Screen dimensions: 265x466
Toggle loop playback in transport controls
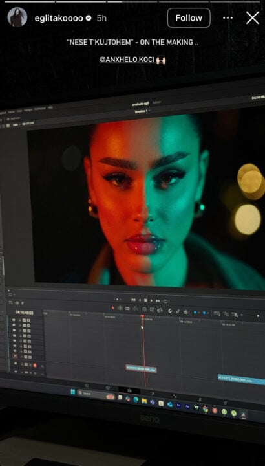[165, 301]
